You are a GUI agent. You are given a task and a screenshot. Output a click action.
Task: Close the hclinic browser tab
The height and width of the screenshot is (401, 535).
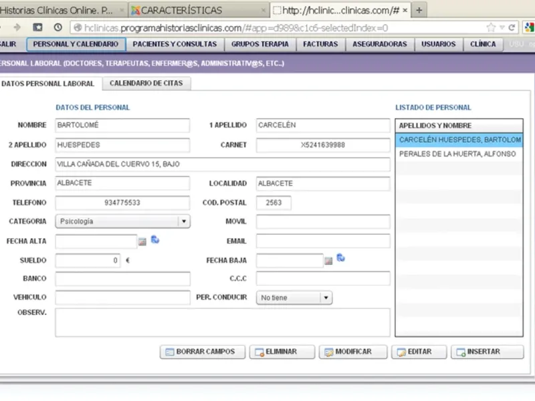point(405,10)
